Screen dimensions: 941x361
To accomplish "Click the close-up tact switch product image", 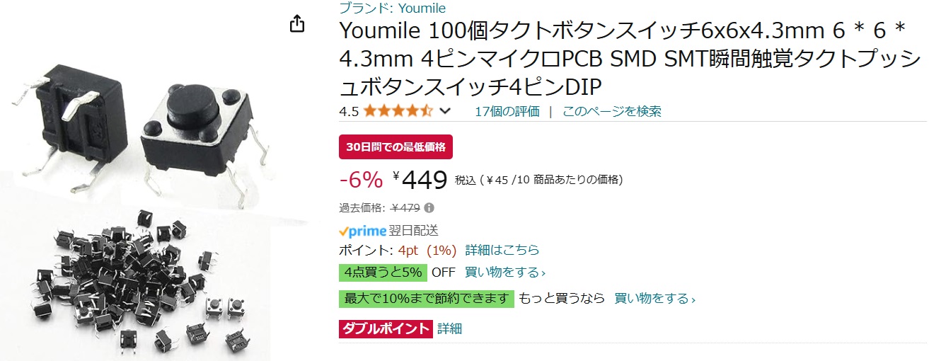I will point(142,127).
